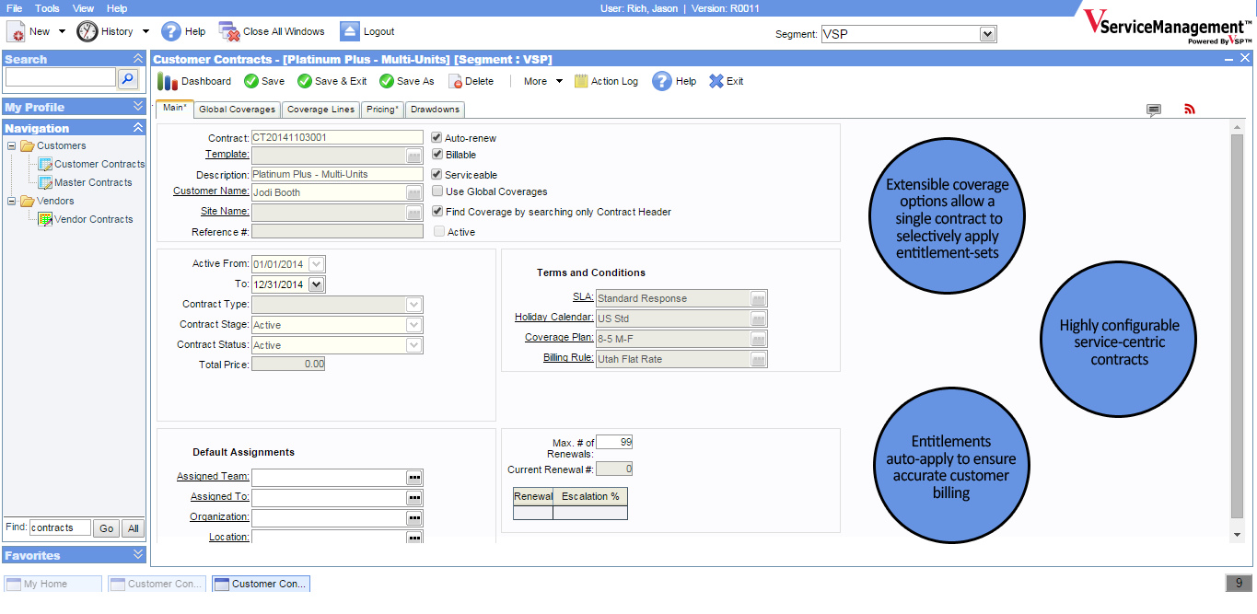
Task: Expand the My Profile panel
Action: (138, 107)
